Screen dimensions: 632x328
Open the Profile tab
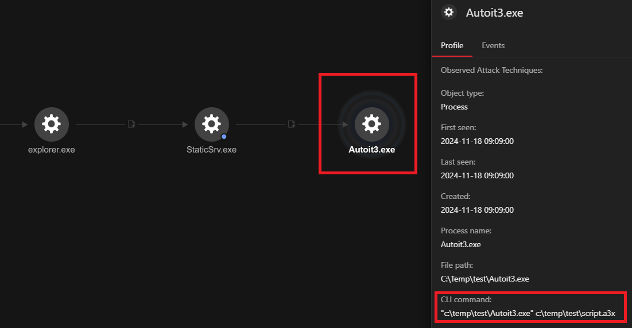pyautogui.click(x=452, y=45)
